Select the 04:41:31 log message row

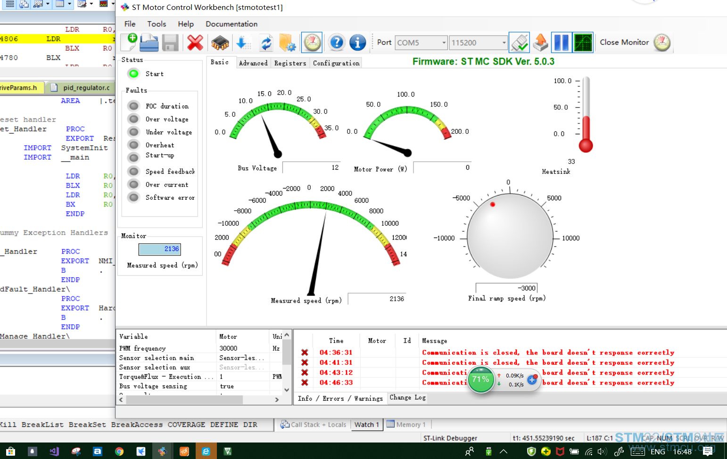pos(511,362)
